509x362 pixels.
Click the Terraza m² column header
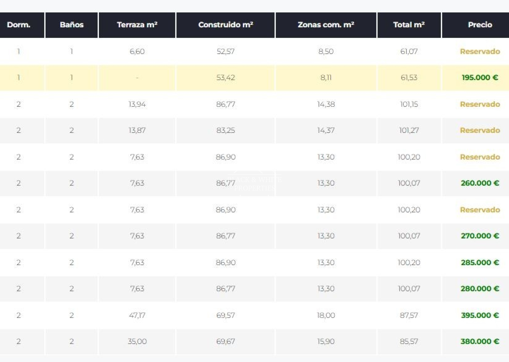click(137, 25)
